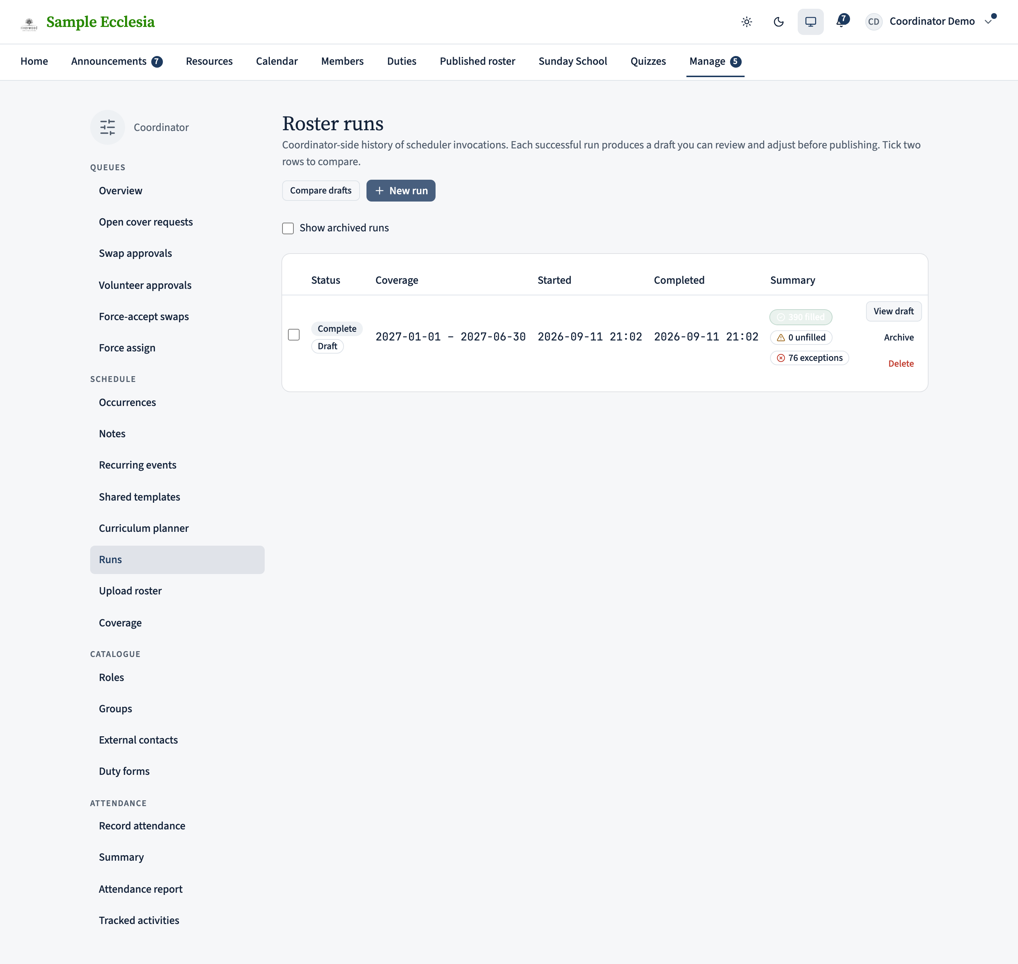Open Upload roster
Image resolution: width=1018 pixels, height=964 pixels.
pos(177,591)
